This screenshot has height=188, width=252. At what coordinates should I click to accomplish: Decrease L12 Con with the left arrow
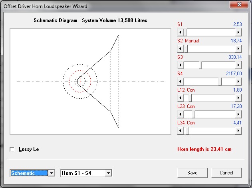181,98
